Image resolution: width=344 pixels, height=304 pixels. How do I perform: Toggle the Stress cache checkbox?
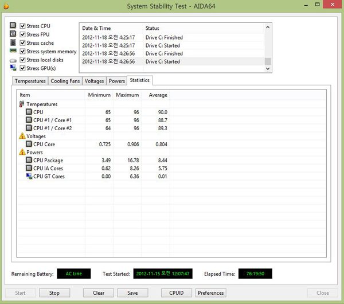[22, 43]
